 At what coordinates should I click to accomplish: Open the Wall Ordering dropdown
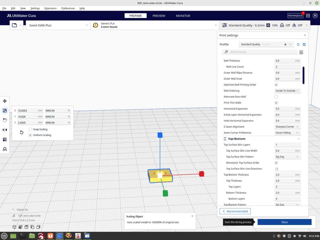[287, 91]
